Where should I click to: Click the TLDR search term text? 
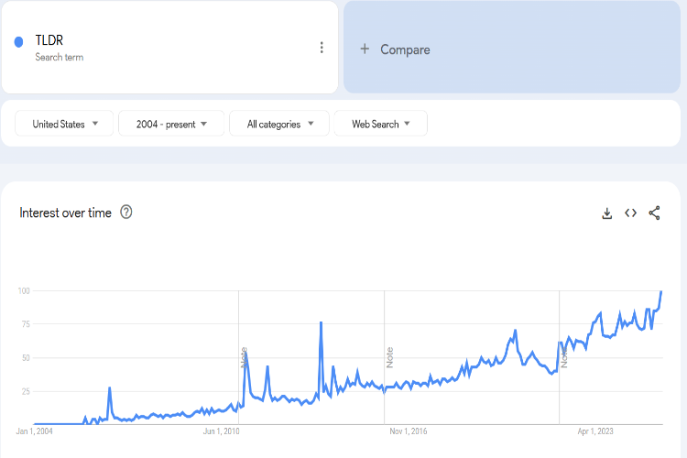49,40
